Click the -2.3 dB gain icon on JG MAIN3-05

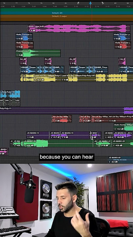click(x=110, y=162)
